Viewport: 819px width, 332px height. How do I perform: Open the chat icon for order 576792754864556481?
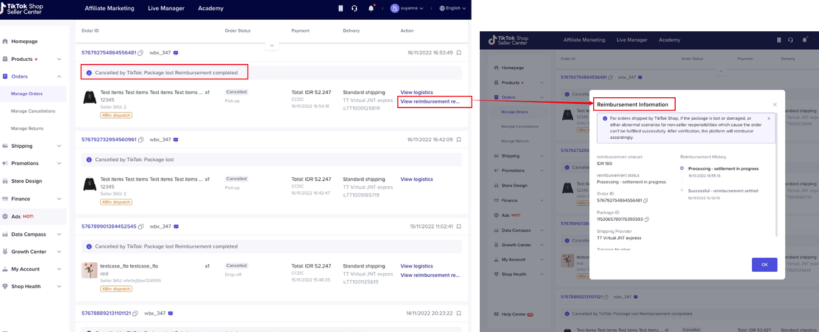coord(175,52)
